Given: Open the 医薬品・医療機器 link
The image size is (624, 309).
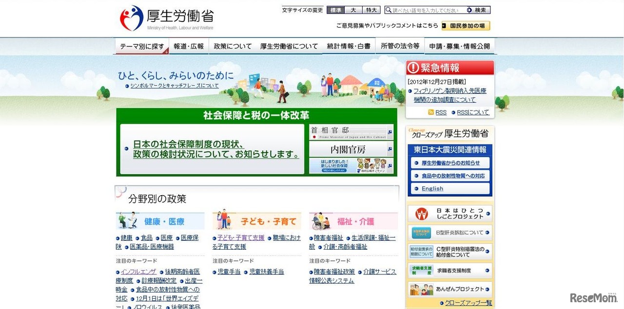Looking at the screenshot, I should click(x=152, y=247).
